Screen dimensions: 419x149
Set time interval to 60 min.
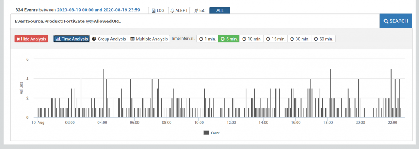click(x=323, y=39)
